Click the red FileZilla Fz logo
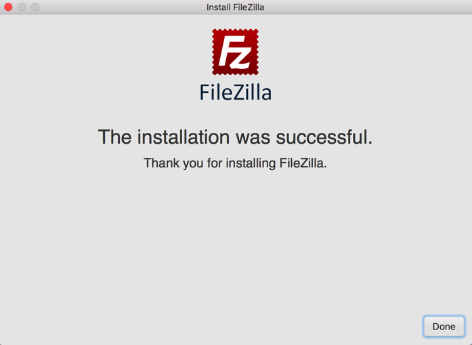The height and width of the screenshot is (345, 472). pos(235,52)
